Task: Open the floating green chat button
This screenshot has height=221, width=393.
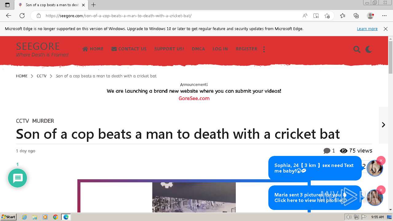Action: [x=18, y=178]
